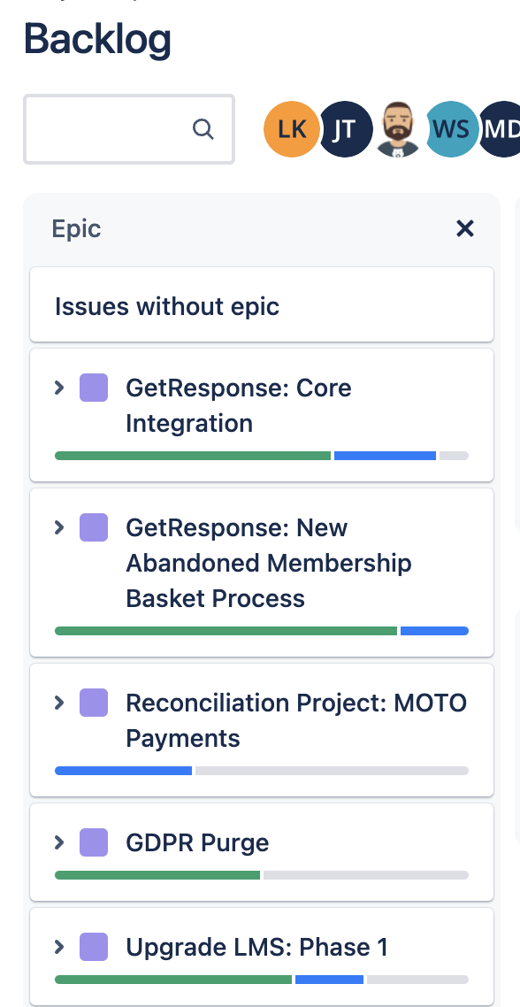Select Issues without epic
Viewport: 520px width, 1007px height.
coord(262,305)
